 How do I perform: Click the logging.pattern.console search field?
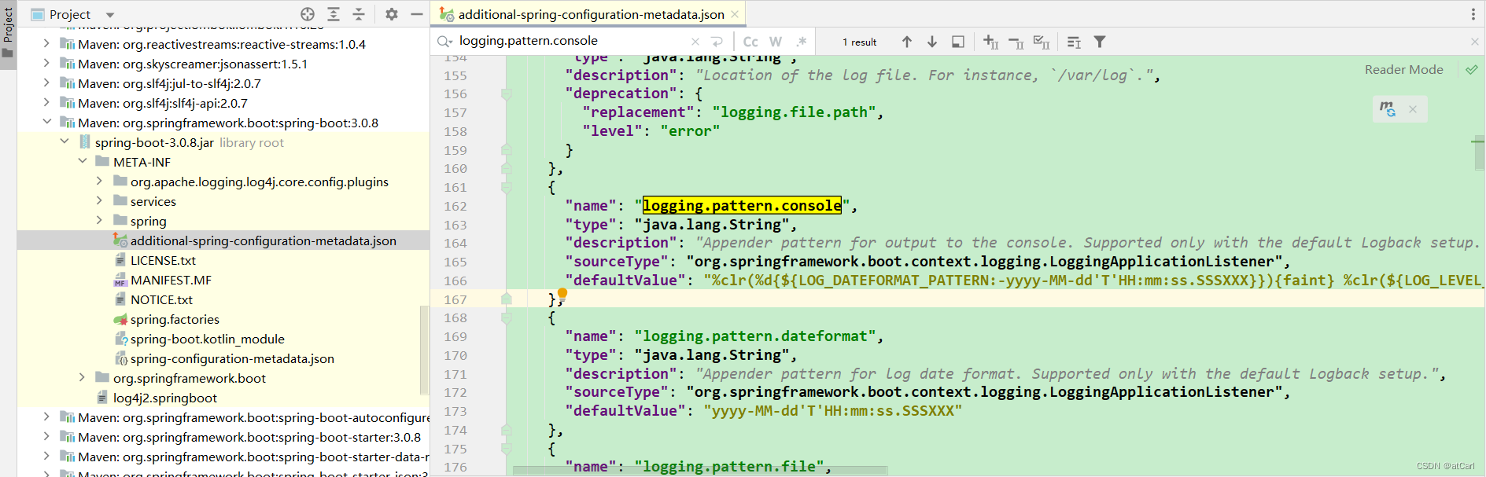pos(573,41)
